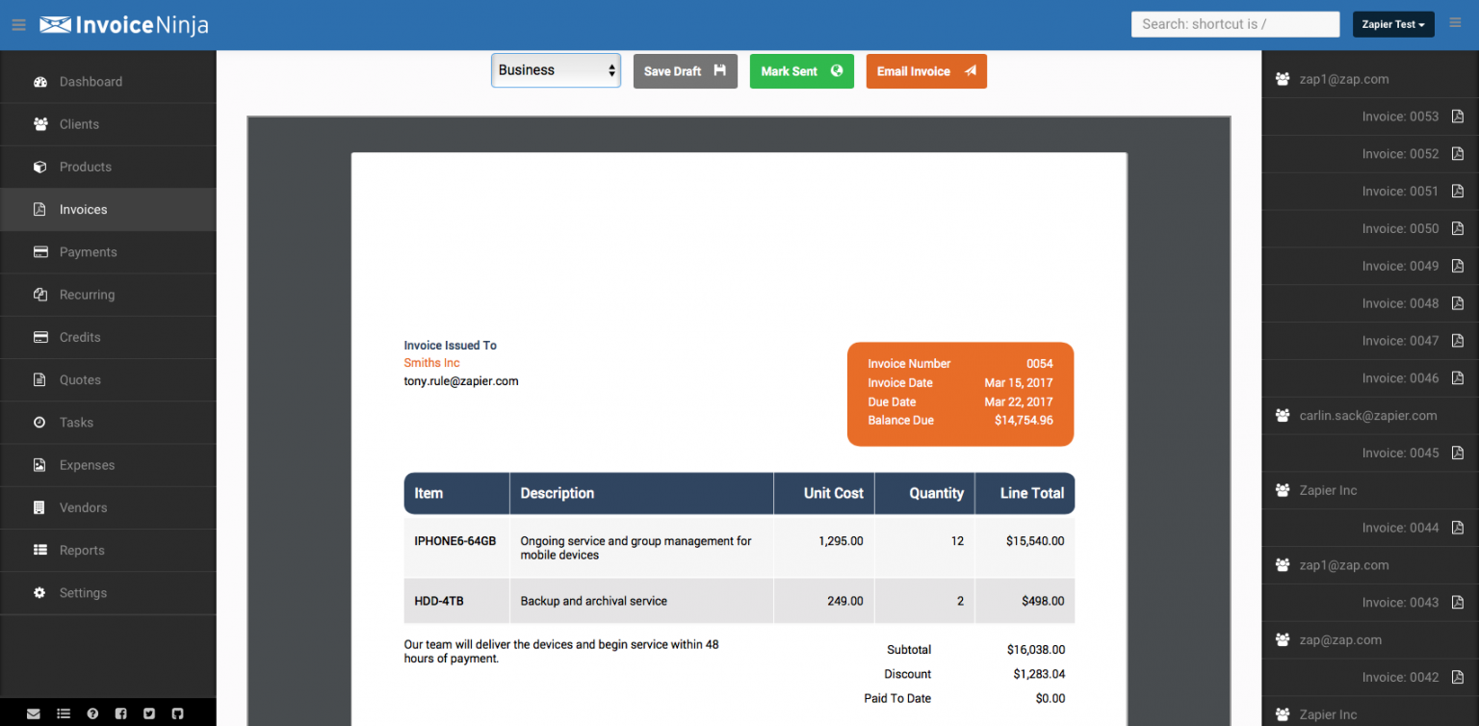Click the Twitter icon in sidebar footer
The height and width of the screenshot is (726, 1479).
[148, 713]
